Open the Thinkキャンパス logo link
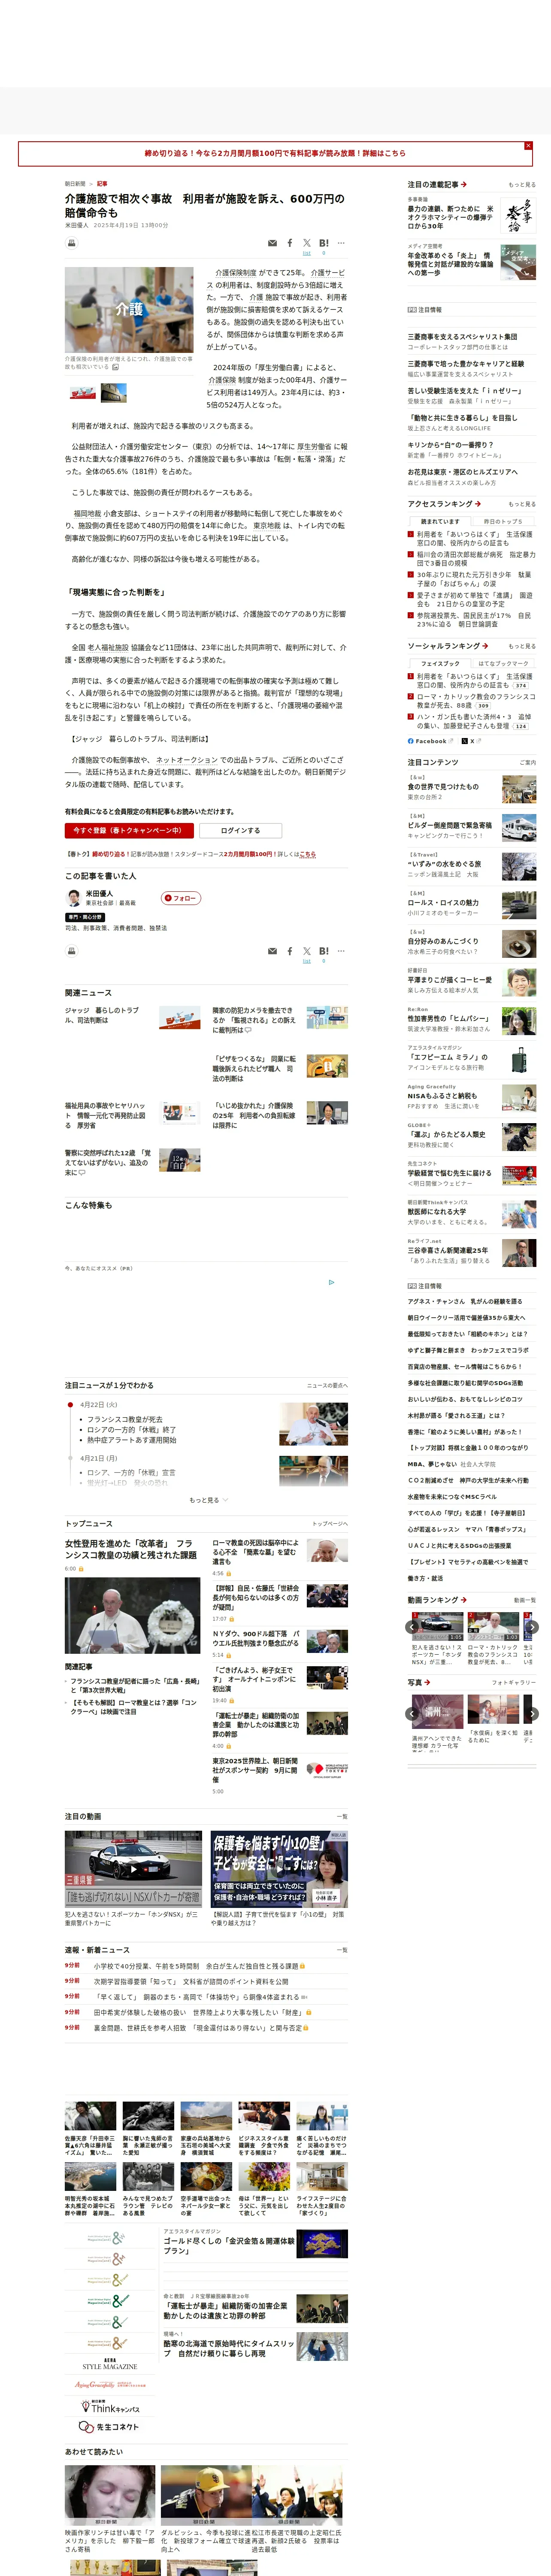 coord(110,2407)
